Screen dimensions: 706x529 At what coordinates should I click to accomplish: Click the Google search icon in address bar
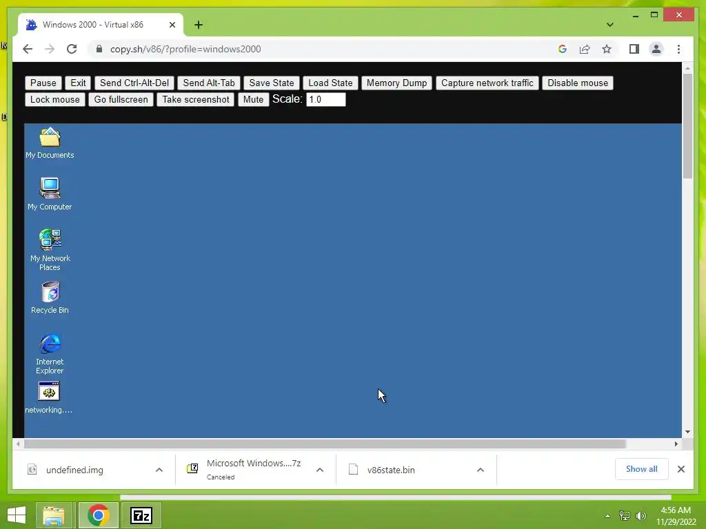click(563, 49)
